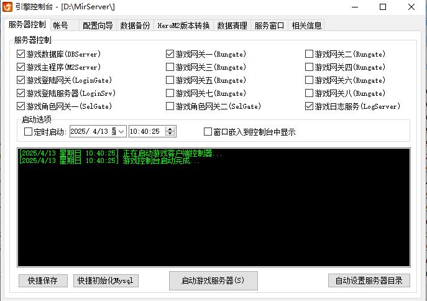Image resolution: width=427 pixels, height=301 pixels.
Task: Enable 游戏网关三(Rungate) checkbox
Action: pyautogui.click(x=170, y=67)
